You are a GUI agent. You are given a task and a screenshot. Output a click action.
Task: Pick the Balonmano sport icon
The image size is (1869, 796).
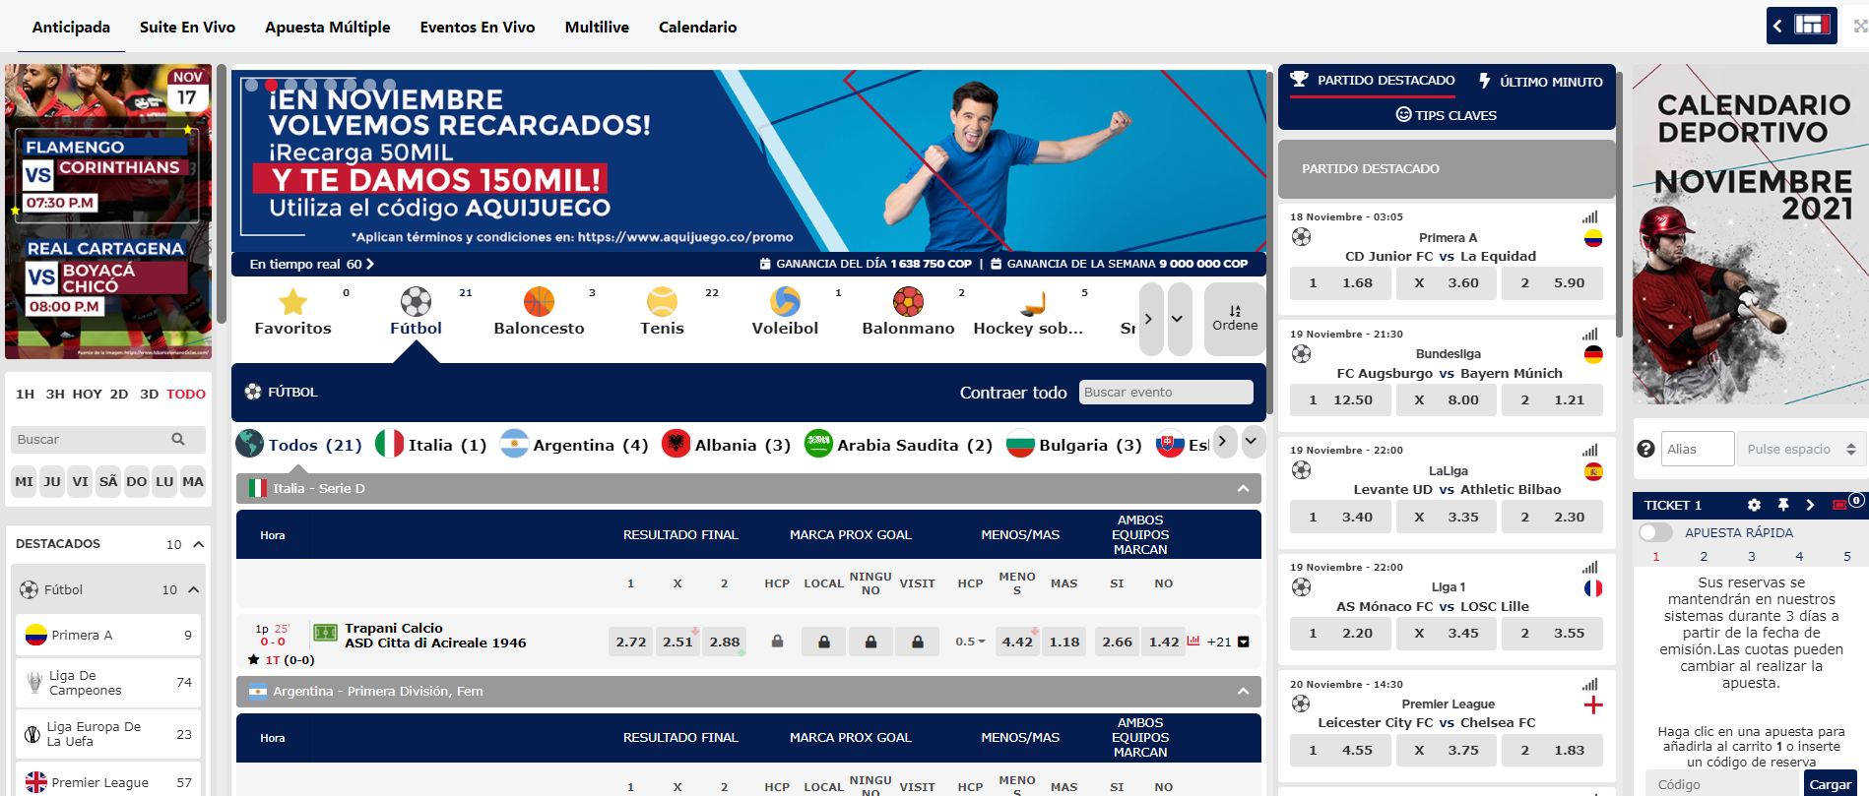click(x=908, y=301)
